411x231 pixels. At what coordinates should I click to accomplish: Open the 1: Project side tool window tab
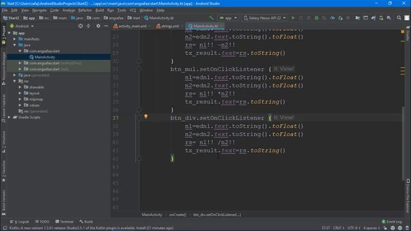tap(4, 35)
